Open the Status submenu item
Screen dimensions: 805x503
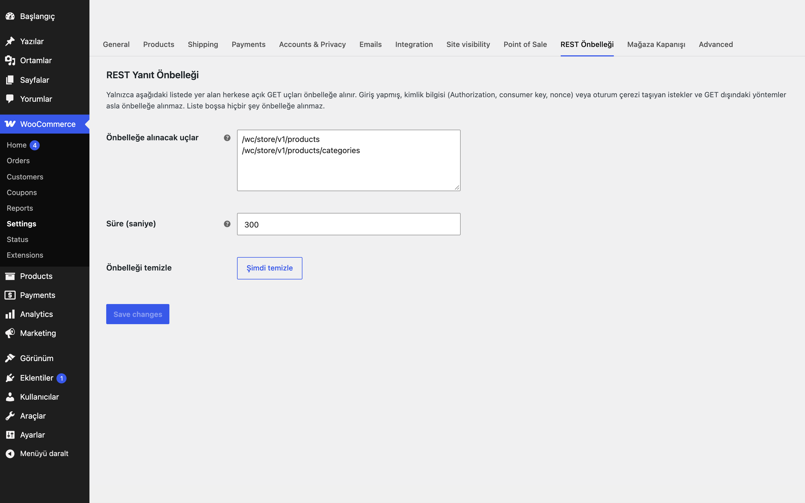(x=18, y=239)
